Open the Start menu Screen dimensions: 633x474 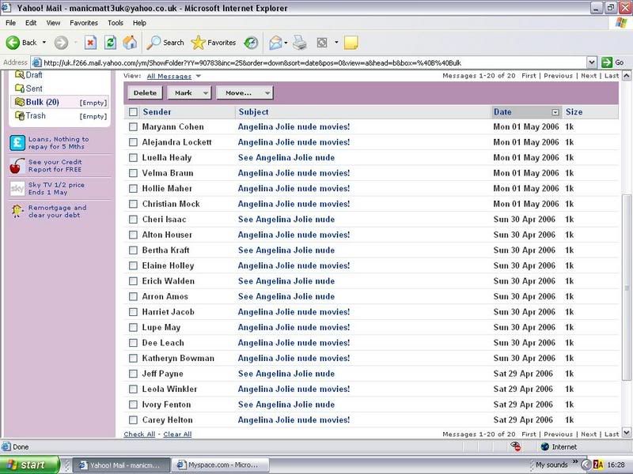[30, 465]
